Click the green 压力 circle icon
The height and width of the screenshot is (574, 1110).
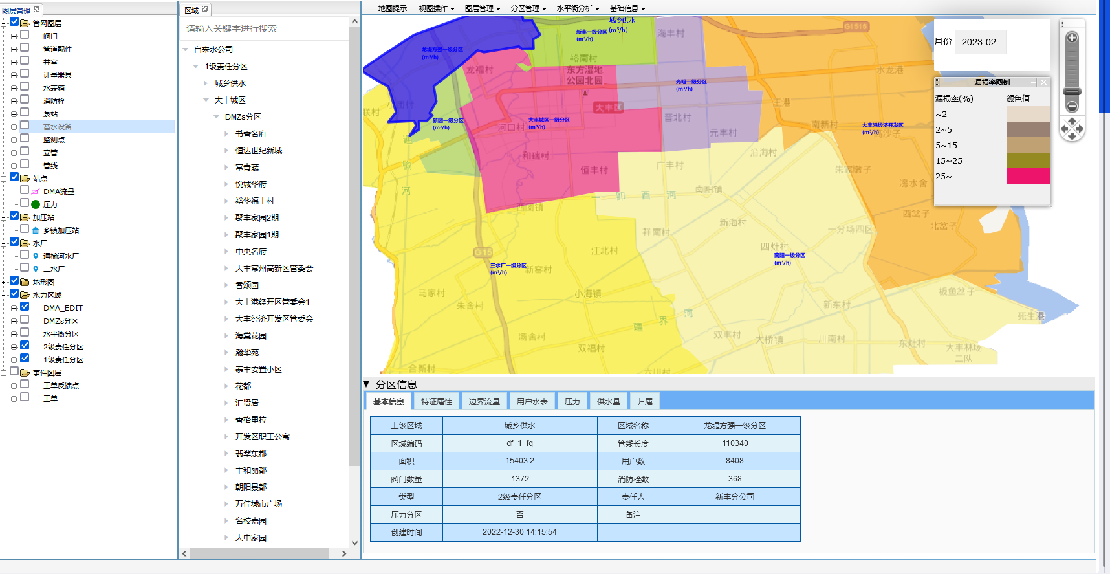pos(36,204)
